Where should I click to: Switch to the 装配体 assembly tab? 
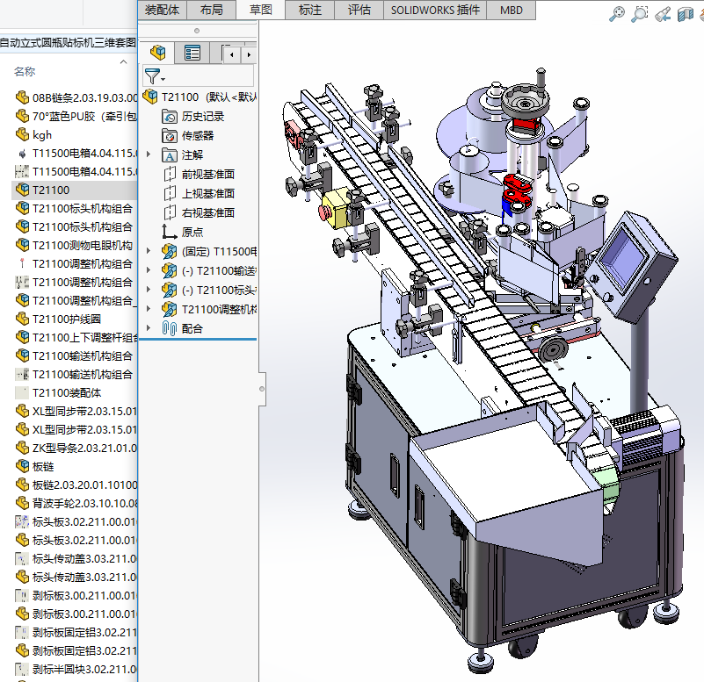pyautogui.click(x=162, y=10)
